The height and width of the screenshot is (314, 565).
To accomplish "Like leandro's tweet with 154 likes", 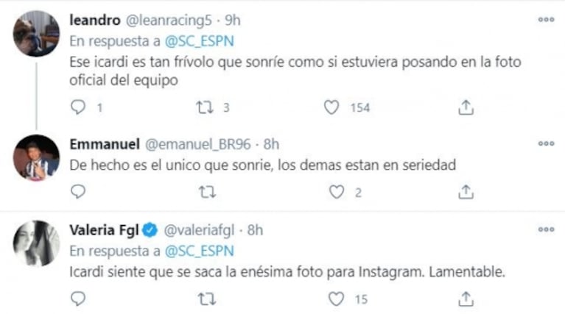I will [x=331, y=107].
